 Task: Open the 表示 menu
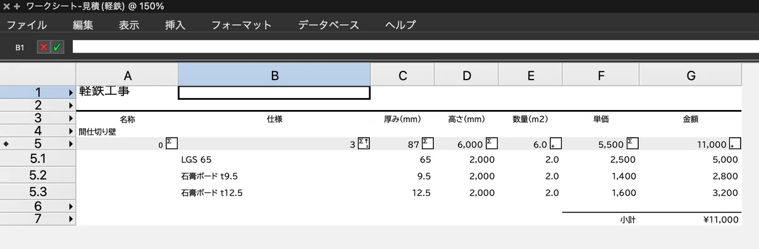pos(129,25)
